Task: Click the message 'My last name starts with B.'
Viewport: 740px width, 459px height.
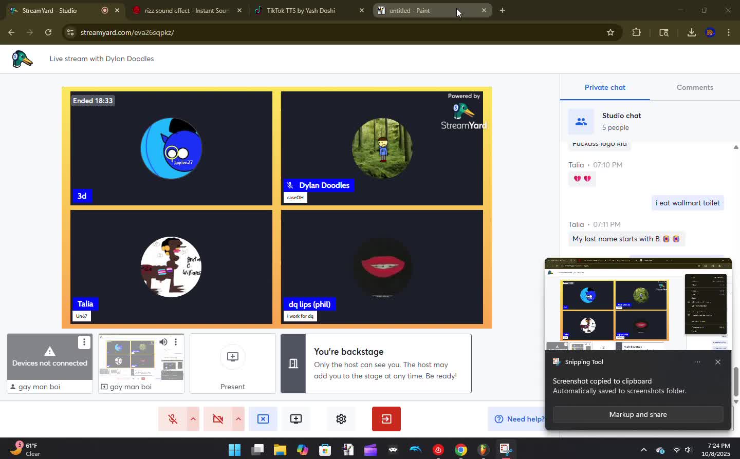Action: click(626, 239)
